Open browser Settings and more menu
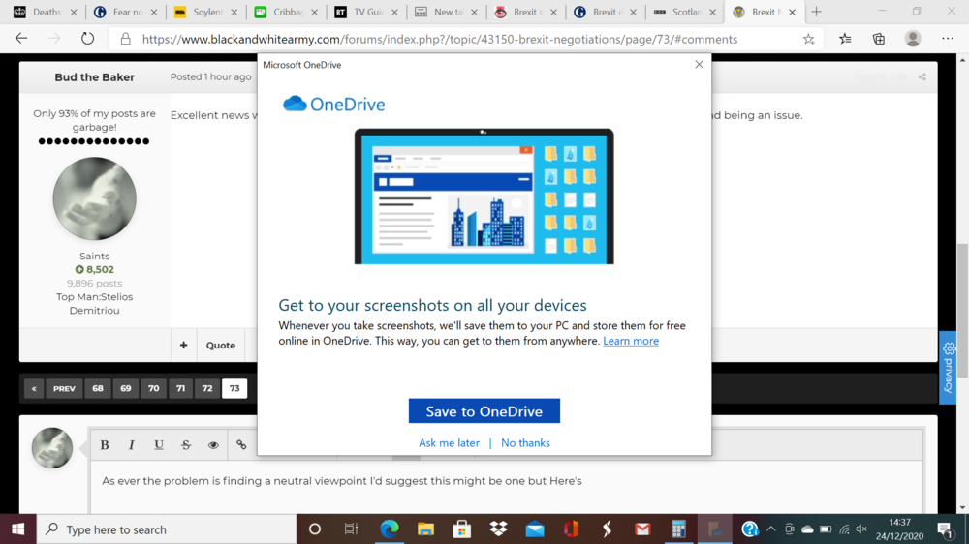This screenshot has height=544, width=969. [x=948, y=39]
